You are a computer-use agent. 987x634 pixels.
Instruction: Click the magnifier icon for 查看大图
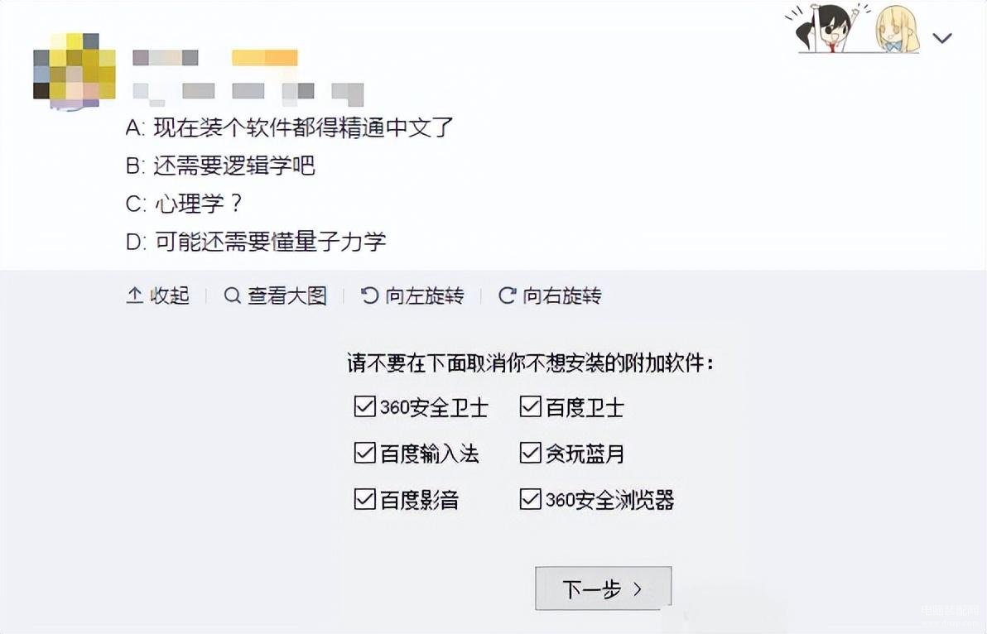pos(233,295)
